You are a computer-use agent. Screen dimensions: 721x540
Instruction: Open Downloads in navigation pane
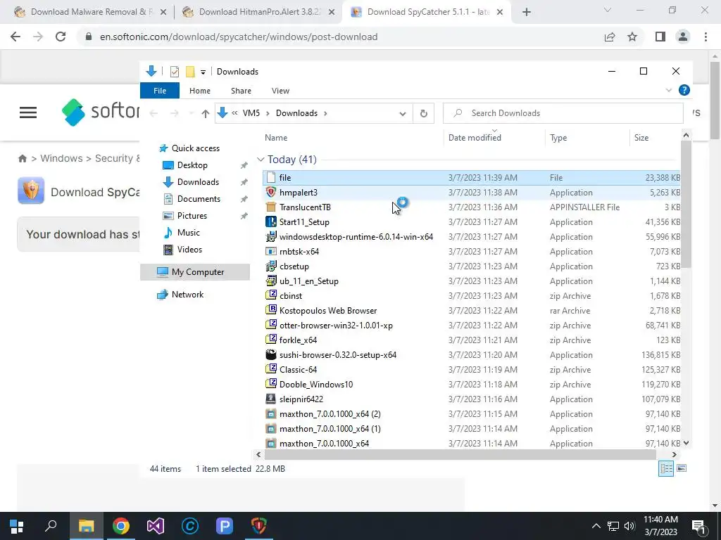(198, 182)
